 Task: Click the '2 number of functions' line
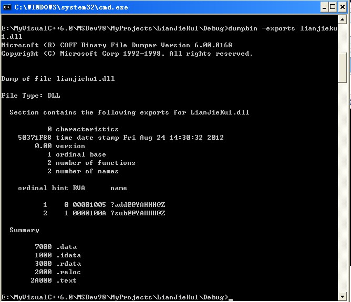(x=91, y=163)
